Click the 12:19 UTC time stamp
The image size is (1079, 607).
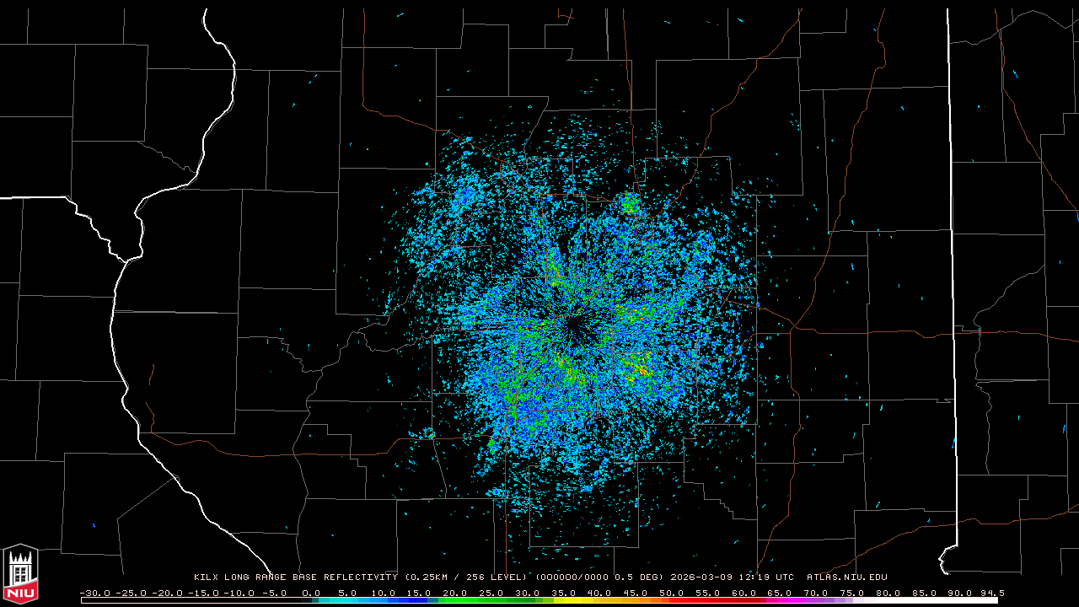click(x=767, y=577)
